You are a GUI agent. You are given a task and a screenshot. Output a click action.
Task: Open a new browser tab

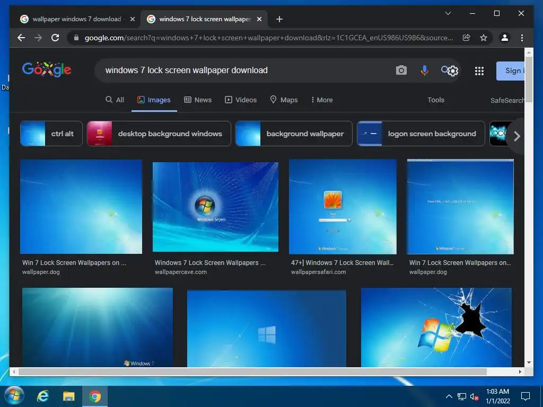tap(279, 19)
